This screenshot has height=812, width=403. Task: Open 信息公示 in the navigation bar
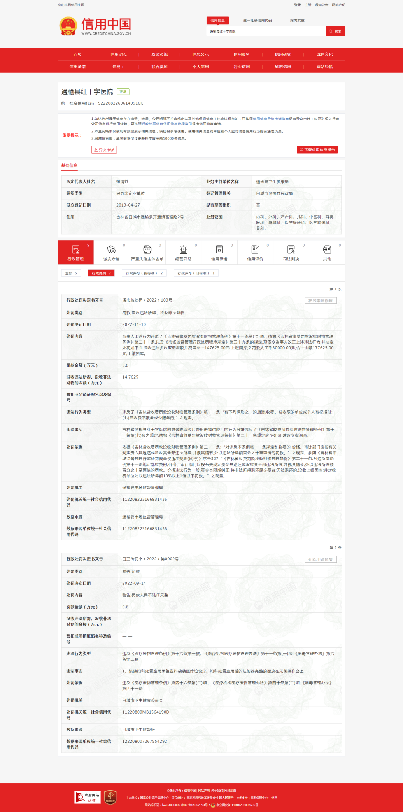point(200,54)
